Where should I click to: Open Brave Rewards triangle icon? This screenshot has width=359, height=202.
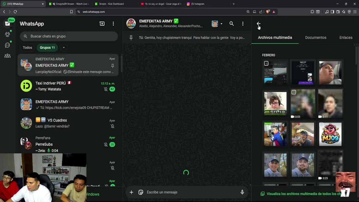[x=274, y=12]
